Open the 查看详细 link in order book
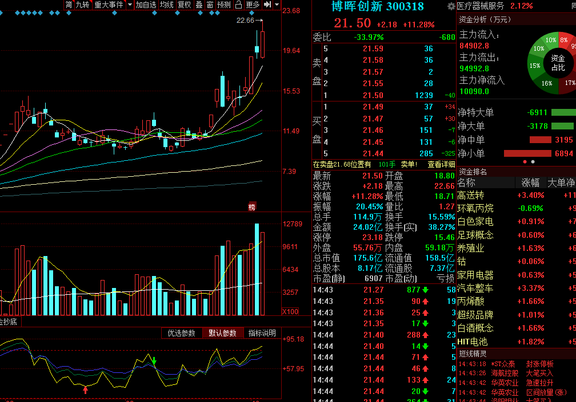This screenshot has height=402, width=576. point(441,165)
